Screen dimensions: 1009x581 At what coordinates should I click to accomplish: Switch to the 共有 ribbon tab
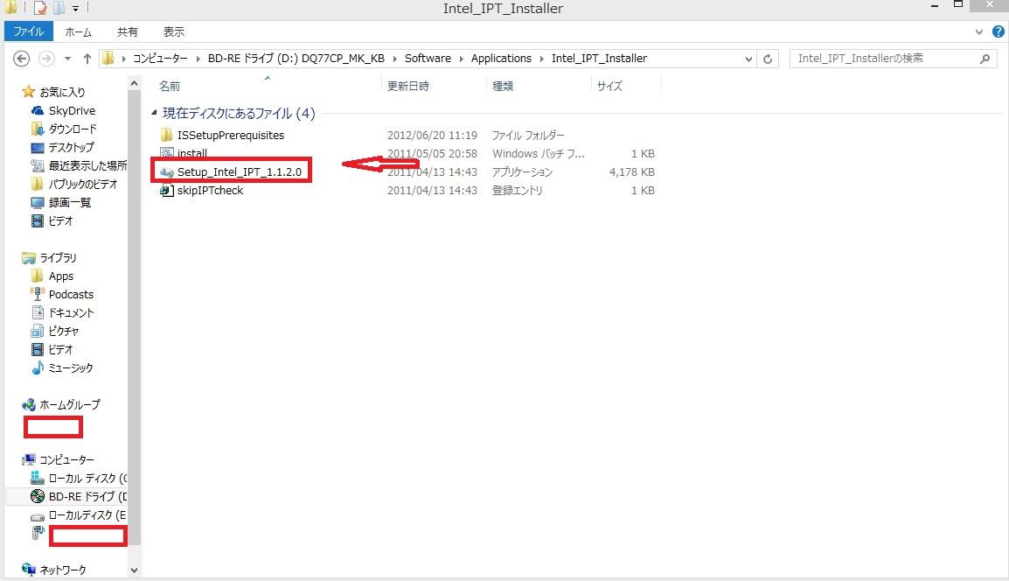click(x=127, y=31)
